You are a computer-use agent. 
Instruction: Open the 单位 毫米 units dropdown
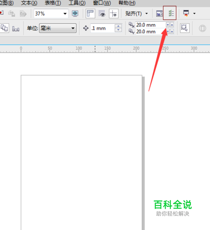[58, 28]
